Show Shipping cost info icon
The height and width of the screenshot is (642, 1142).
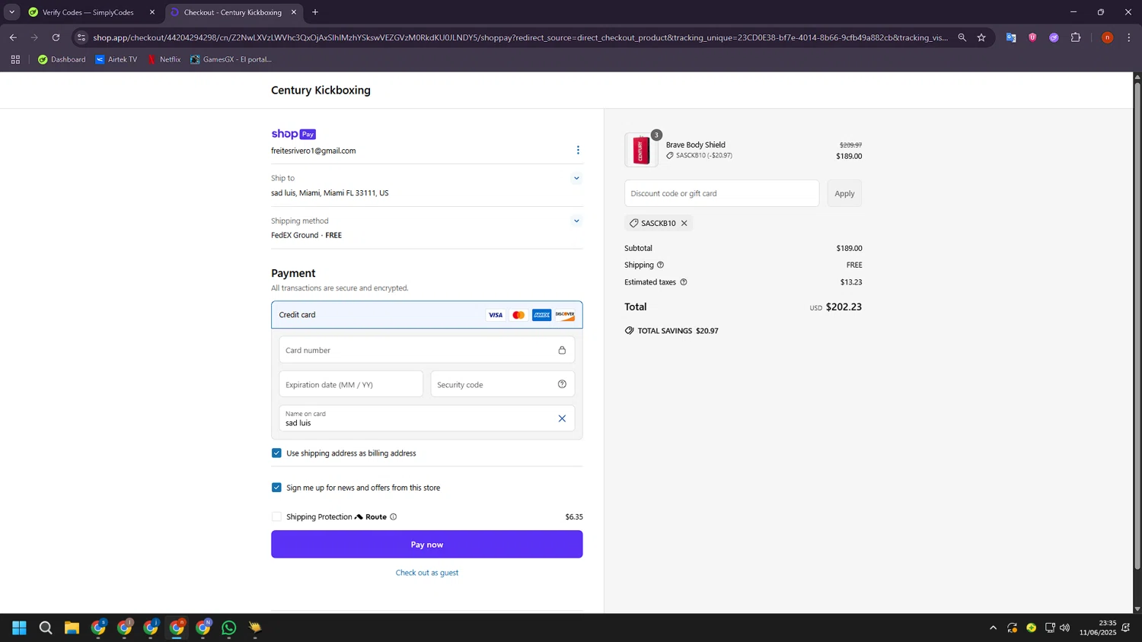click(660, 265)
